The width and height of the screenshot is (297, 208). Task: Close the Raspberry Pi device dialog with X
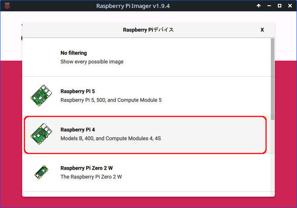(262, 30)
